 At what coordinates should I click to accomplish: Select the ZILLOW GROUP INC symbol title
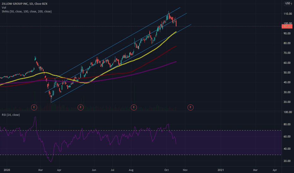(x=24, y=3)
